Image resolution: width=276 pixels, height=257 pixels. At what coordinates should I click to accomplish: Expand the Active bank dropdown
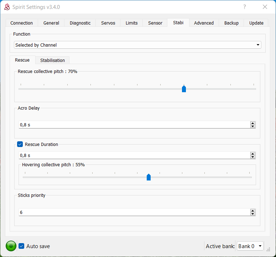pyautogui.click(x=250, y=246)
